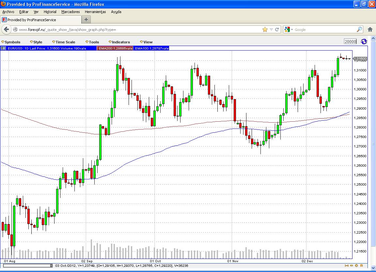This screenshot has height=272, width=376.
Task: Click the 02 Dec date label
Action: coord(307,261)
